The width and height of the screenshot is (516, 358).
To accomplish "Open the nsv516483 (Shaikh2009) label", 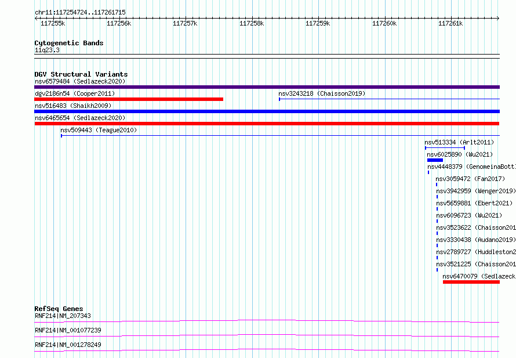I will (x=73, y=106).
